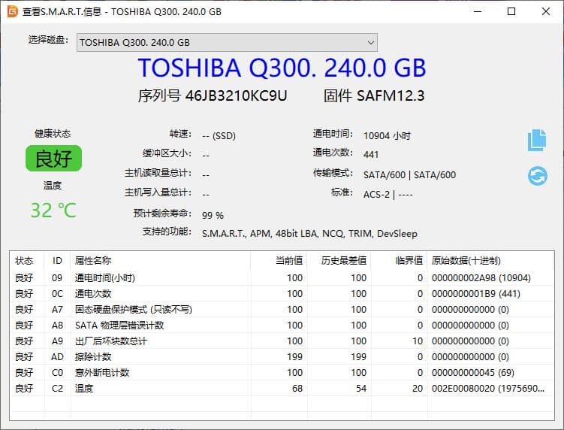The height and width of the screenshot is (430, 564).
Task: Click raw value 002E00080020 in temperature row
Action: pos(488,389)
